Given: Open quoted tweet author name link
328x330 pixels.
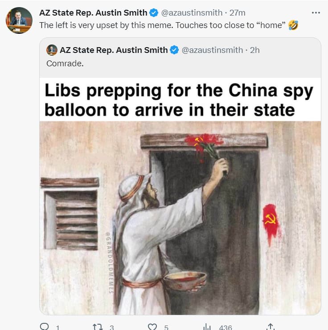Looking at the screenshot, I should (x=114, y=50).
